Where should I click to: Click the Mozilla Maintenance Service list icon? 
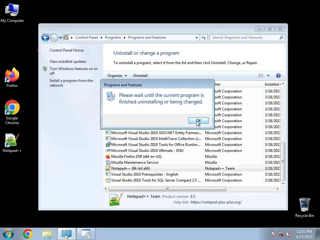point(108,162)
